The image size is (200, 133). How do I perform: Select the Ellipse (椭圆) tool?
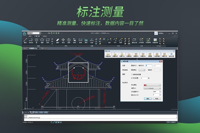point(42,41)
